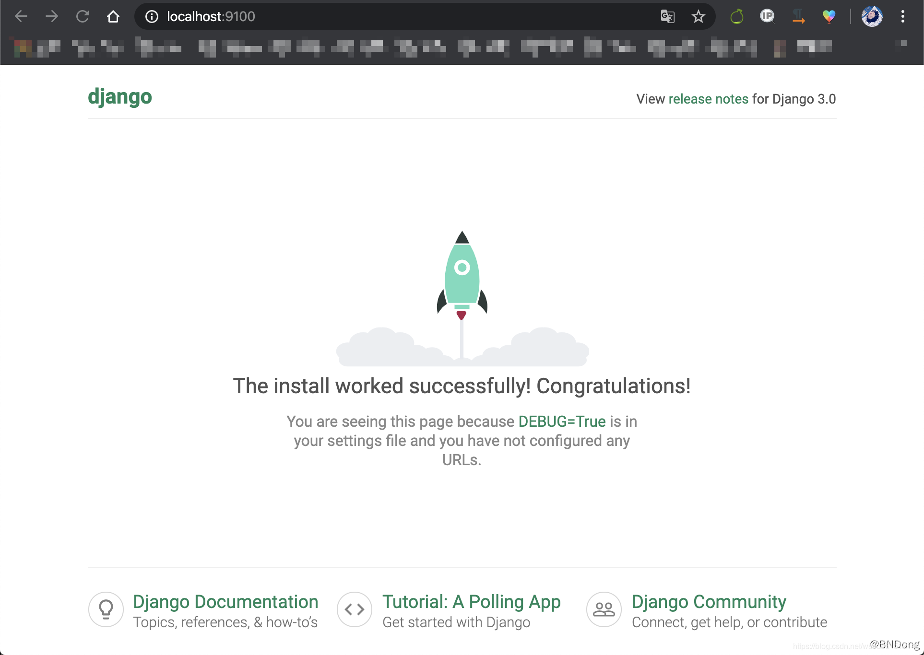Open the colorful heart extension icon
Screen dimensions: 924x655
829,16
